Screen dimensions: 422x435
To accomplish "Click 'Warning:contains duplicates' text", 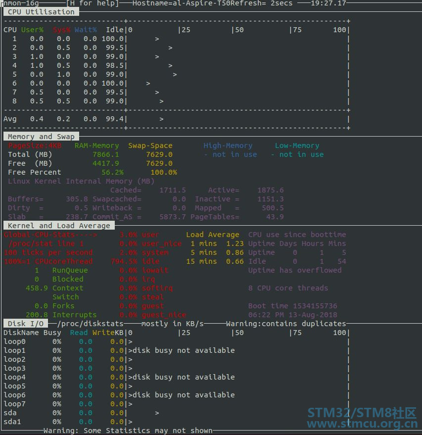I will click(286, 324).
